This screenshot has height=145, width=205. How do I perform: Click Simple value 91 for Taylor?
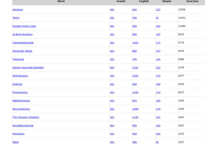pyautogui.click(x=157, y=18)
